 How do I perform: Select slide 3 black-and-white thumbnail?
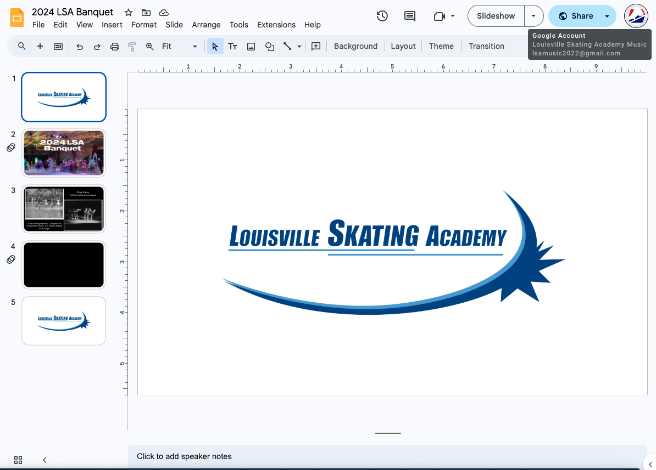(64, 209)
